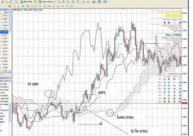Viewport: 193px width, 136px height.
Task: Click the 'Price: 1.5095' label on chart
Action: click(x=173, y=35)
